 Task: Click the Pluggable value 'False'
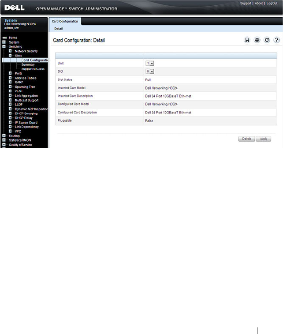(149, 120)
